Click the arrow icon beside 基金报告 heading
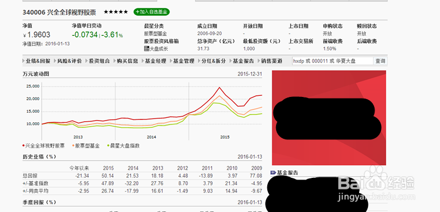Image resolution: width=440 pixels, height=212 pixels. coord(273,172)
